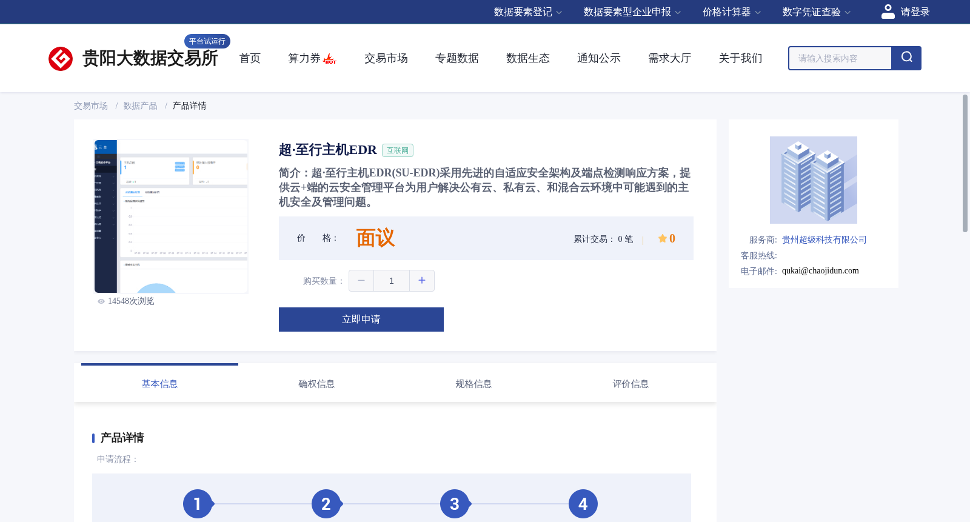Open 通知公示 navigation item

pyautogui.click(x=599, y=58)
